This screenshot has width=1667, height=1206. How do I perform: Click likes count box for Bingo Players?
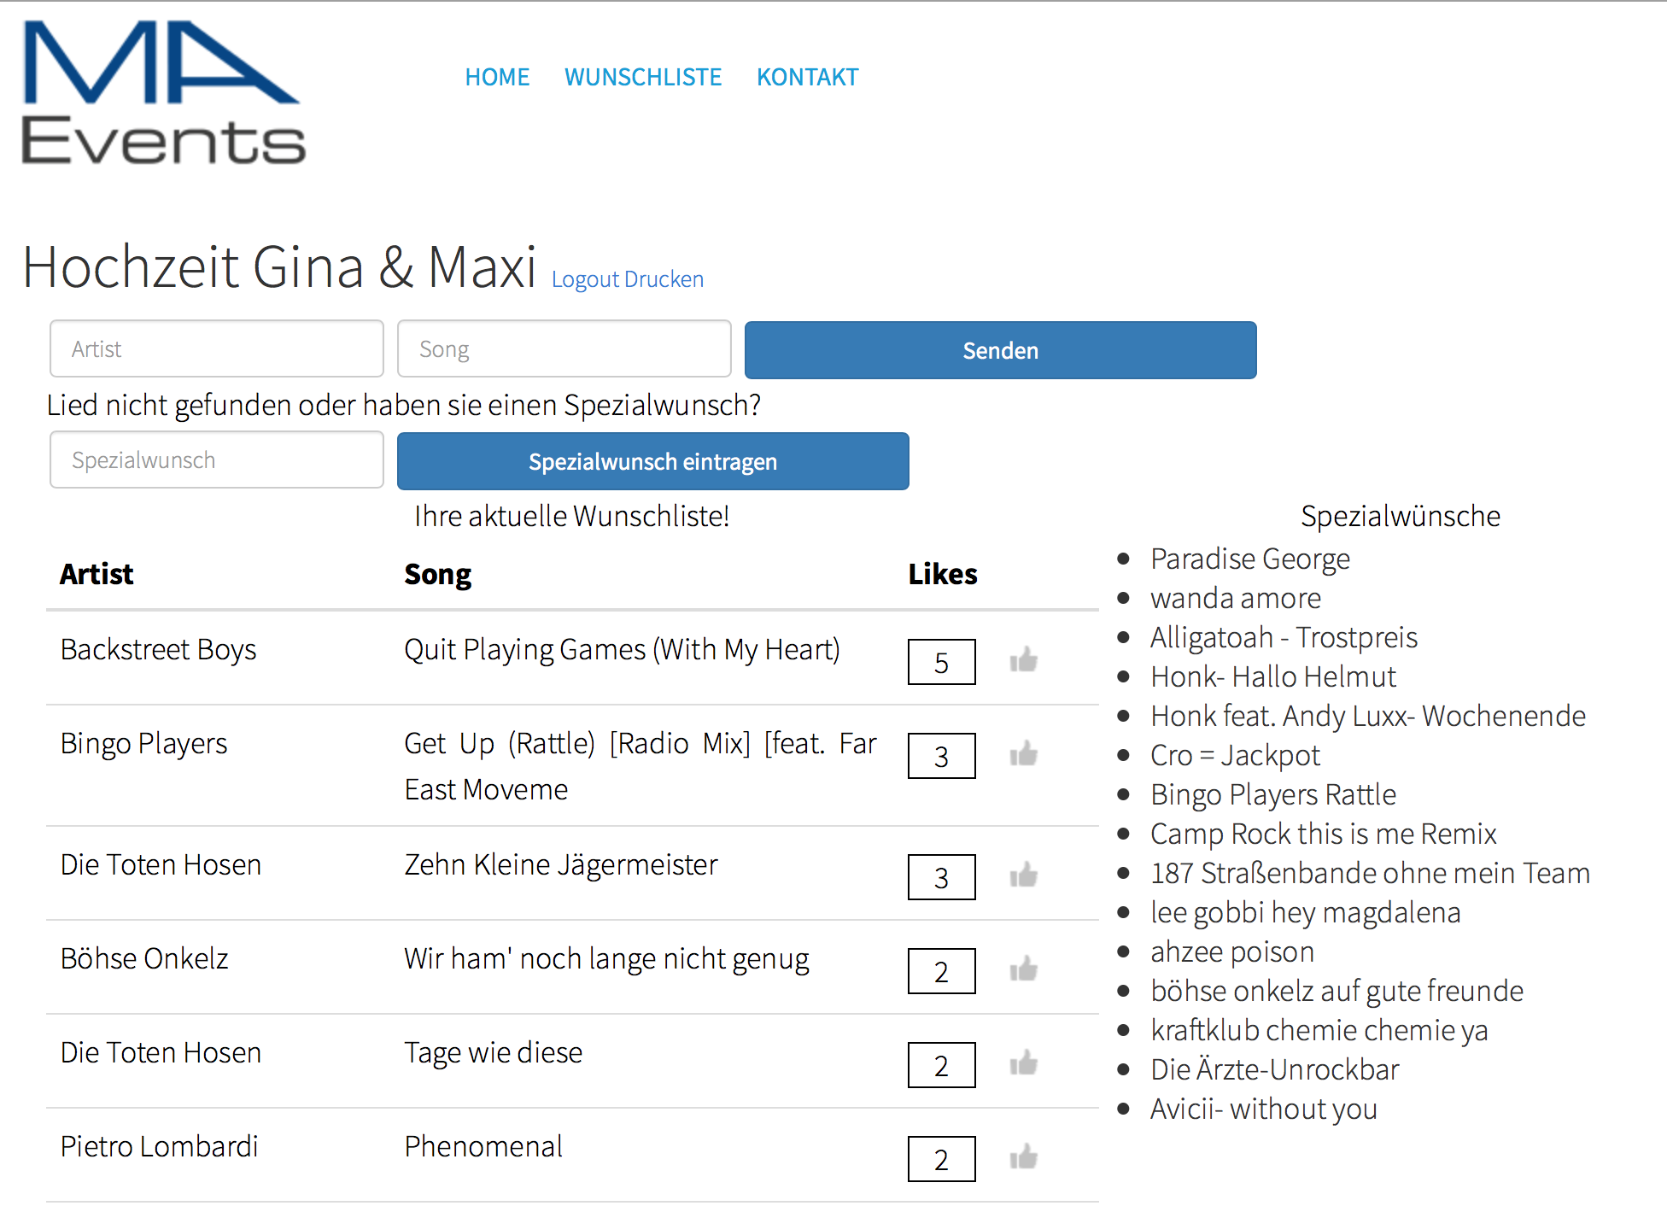pyautogui.click(x=941, y=756)
